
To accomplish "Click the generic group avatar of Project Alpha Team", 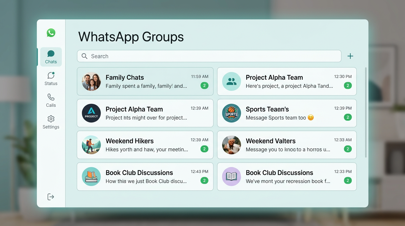I will (x=231, y=82).
